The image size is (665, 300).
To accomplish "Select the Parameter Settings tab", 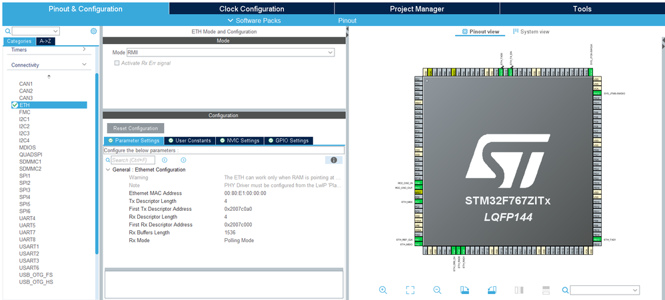I will pyautogui.click(x=134, y=140).
